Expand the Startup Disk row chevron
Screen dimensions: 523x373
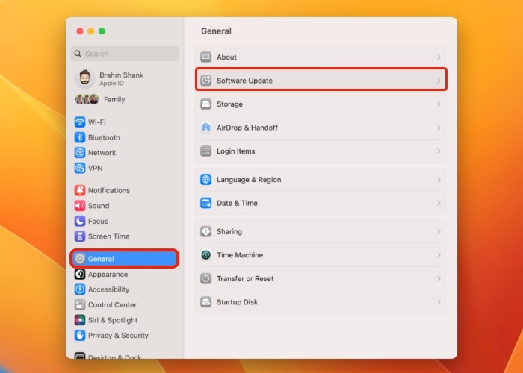(x=439, y=301)
